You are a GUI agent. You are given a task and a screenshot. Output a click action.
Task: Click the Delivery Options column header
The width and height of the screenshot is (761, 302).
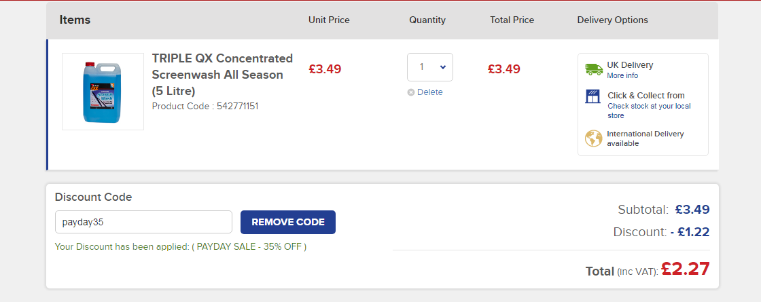[612, 20]
